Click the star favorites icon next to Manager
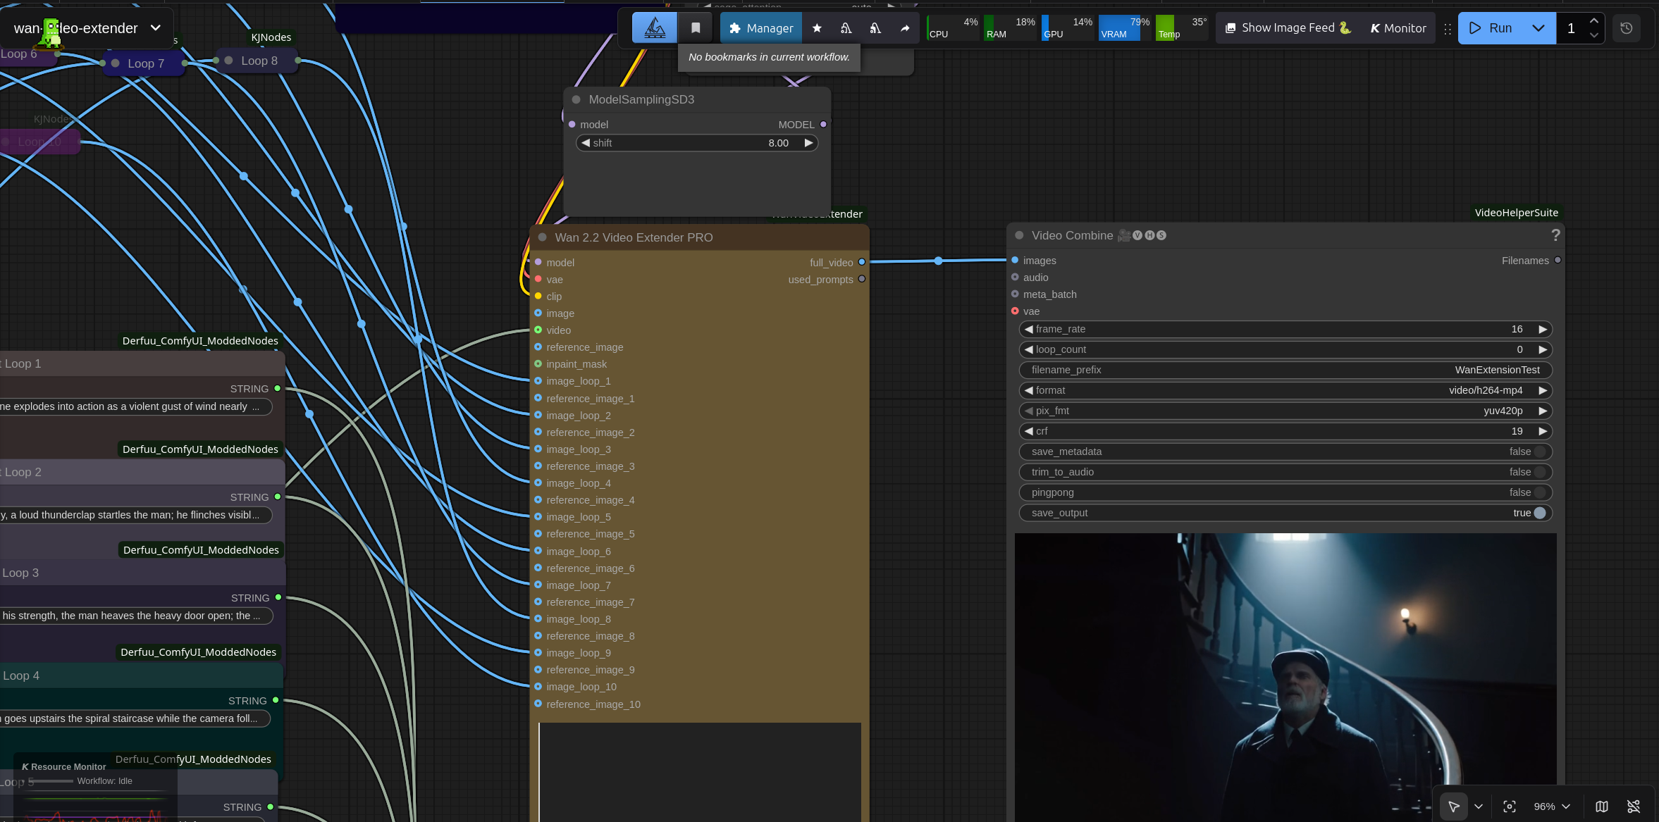 click(x=817, y=28)
